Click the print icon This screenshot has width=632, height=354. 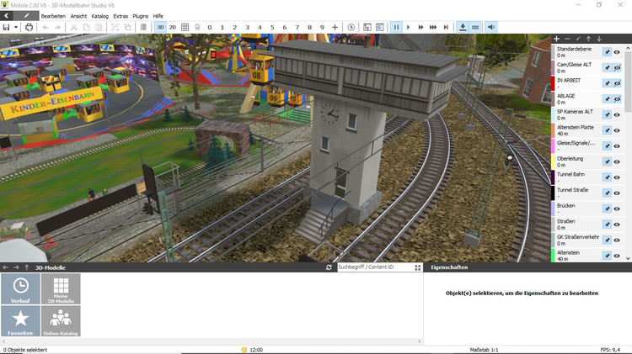pos(29,28)
